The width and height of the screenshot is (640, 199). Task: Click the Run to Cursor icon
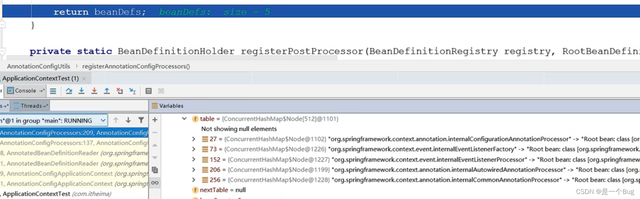pyautogui.click(x=132, y=91)
